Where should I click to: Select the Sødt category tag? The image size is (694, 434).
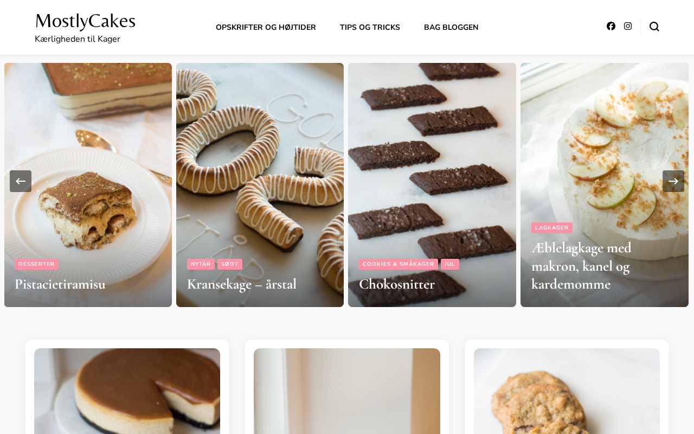230,264
